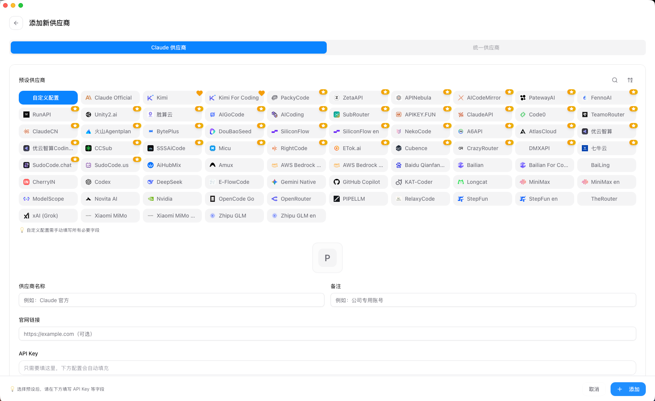Screen dimensions: 655x401
Task: Click the 添加 button
Action: (x=628, y=389)
